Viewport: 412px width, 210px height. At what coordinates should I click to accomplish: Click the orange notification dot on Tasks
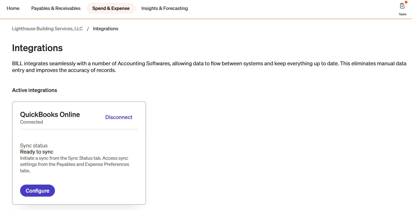tap(406, 2)
